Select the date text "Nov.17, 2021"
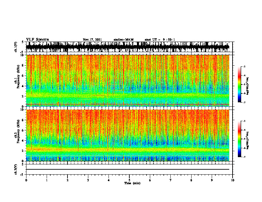The height and width of the screenshot is (202, 262). [92, 40]
